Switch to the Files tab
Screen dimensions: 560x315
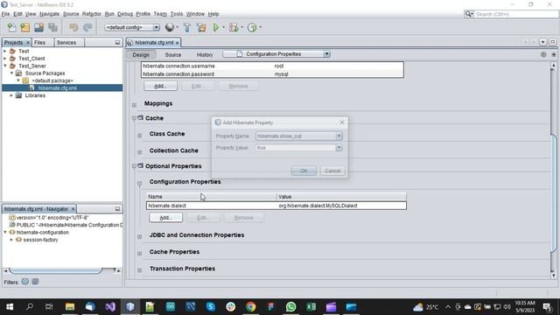click(x=39, y=43)
